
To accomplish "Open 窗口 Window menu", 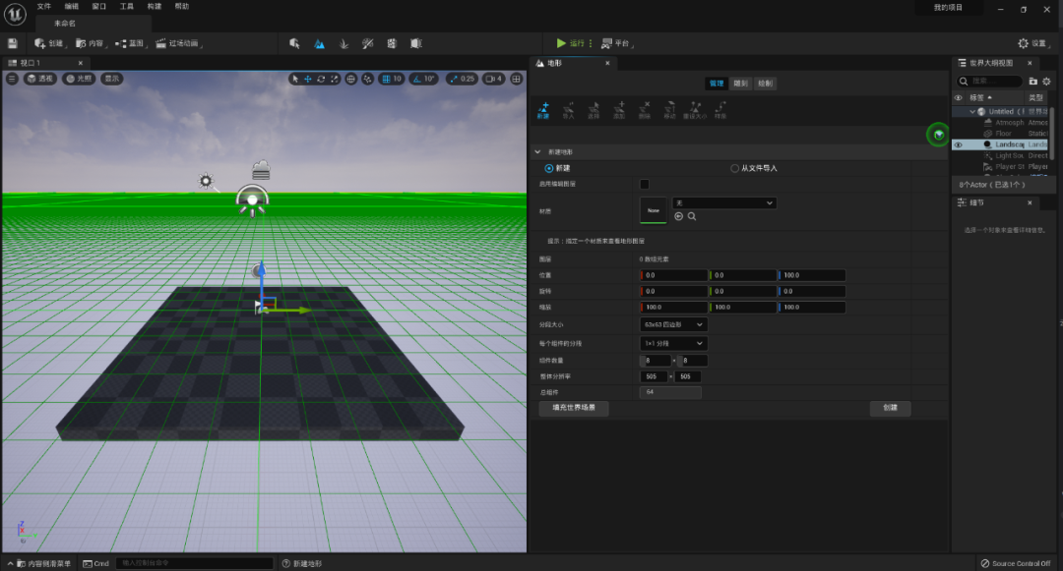I will pos(99,6).
